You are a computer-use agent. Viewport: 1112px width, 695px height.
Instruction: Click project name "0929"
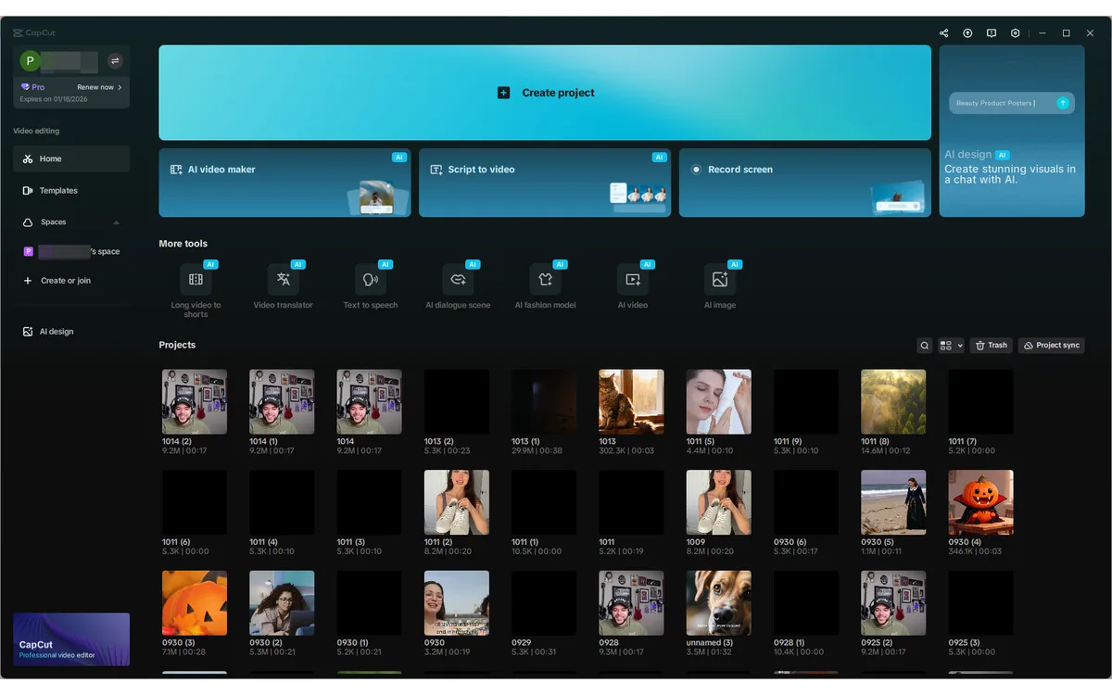521,643
